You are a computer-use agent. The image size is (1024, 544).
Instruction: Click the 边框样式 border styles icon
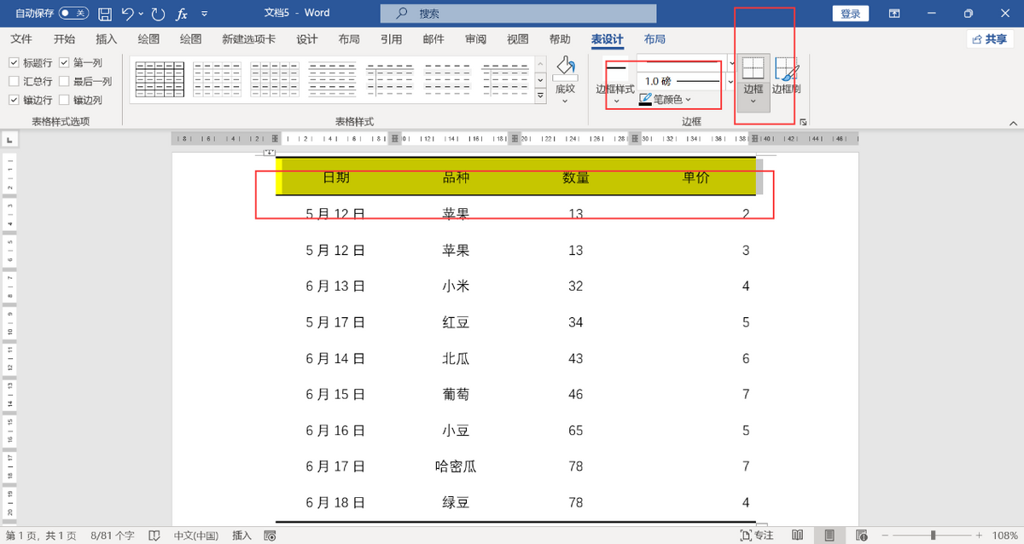[x=615, y=71]
